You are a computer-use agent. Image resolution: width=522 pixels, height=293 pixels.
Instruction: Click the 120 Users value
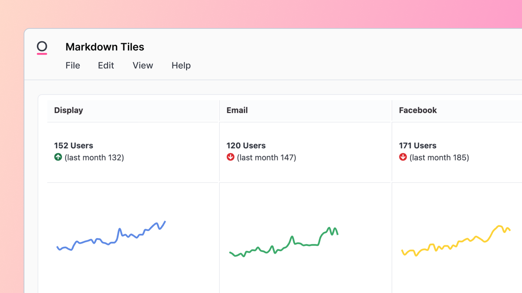pyautogui.click(x=246, y=145)
